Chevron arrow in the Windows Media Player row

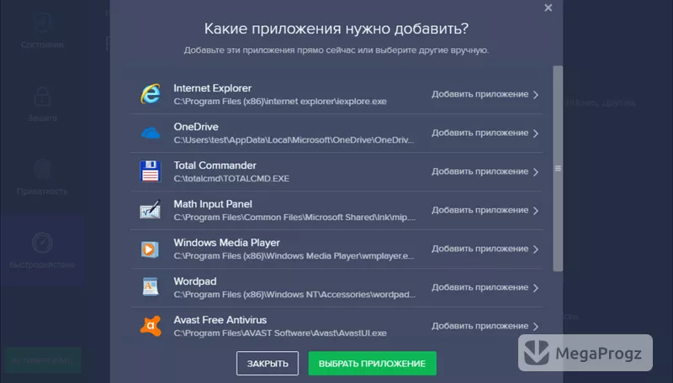[536, 249]
